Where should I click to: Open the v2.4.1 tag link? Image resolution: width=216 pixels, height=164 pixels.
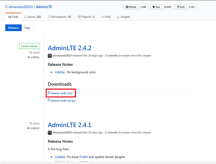point(36,123)
